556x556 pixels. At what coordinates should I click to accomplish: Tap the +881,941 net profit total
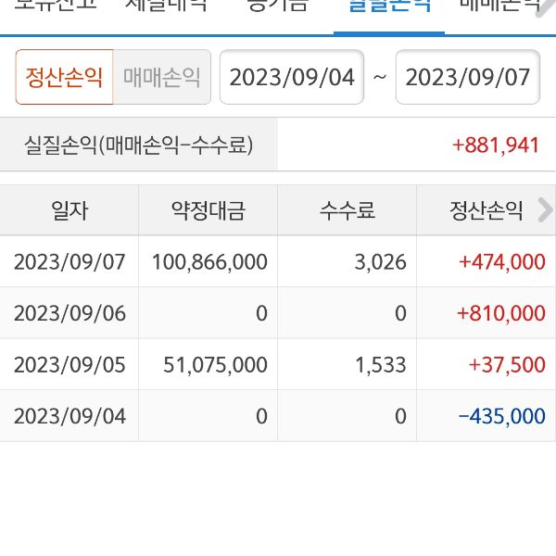click(x=496, y=145)
